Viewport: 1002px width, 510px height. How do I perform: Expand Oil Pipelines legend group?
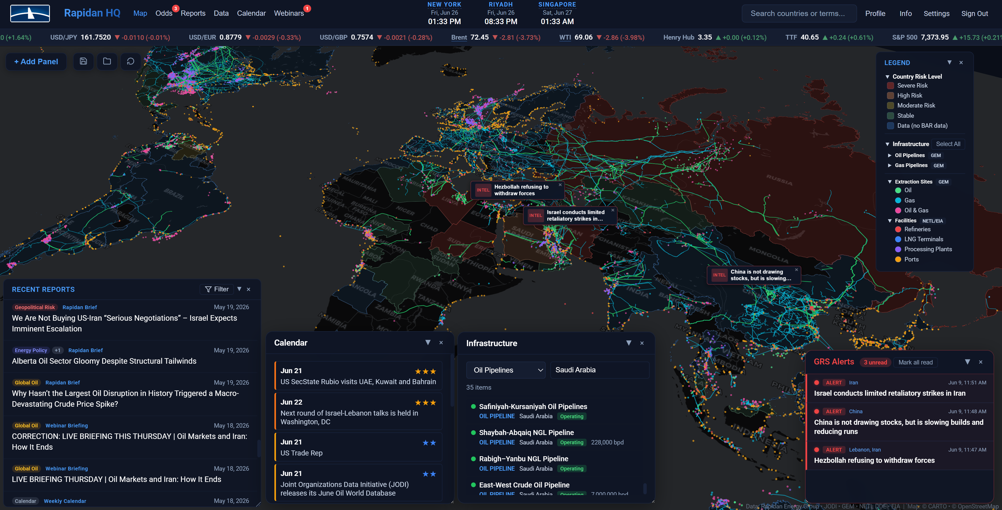point(890,155)
